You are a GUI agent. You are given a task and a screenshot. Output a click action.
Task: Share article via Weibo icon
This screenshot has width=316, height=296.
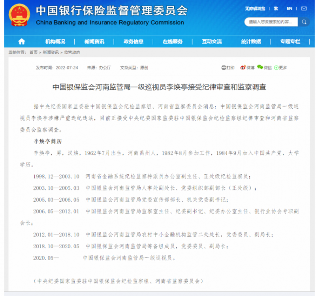(243, 68)
